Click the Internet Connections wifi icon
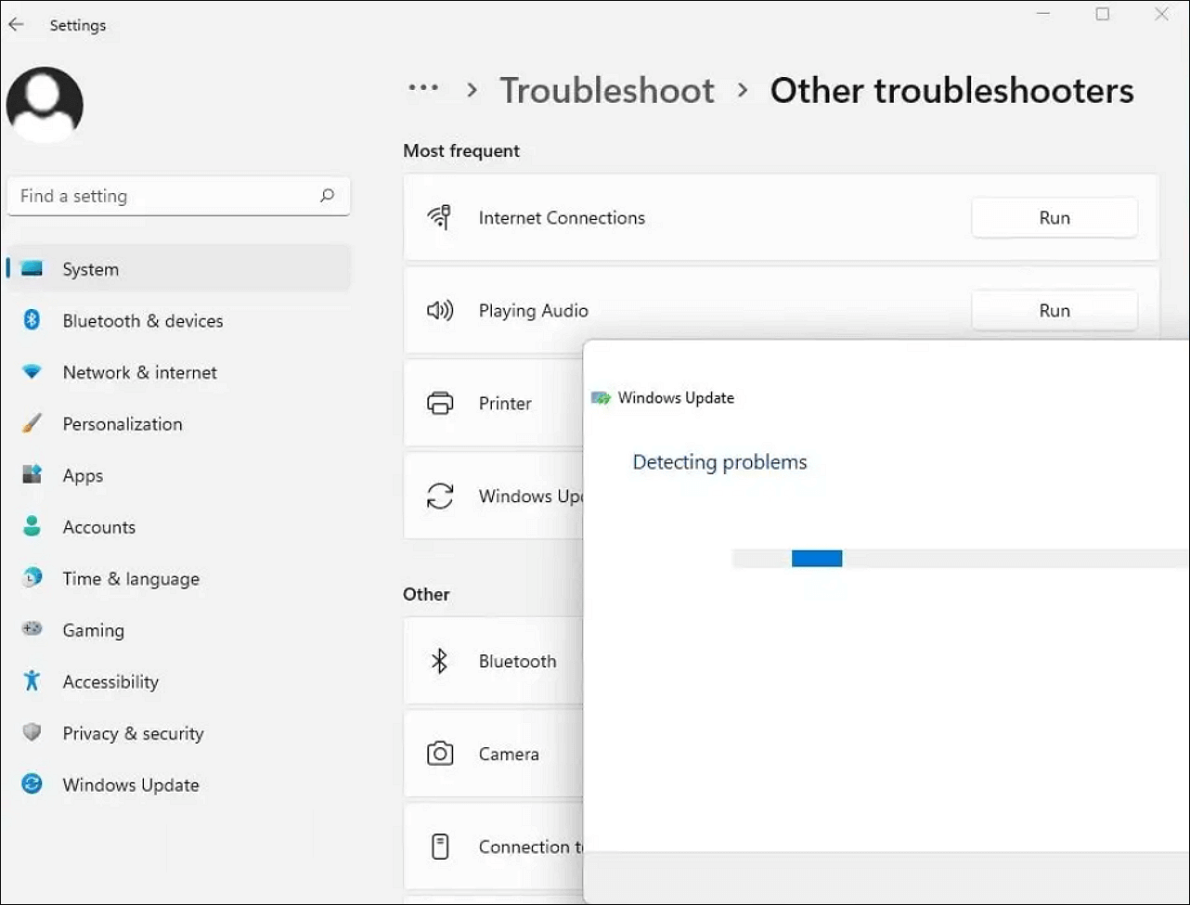1190x905 pixels. click(x=439, y=217)
